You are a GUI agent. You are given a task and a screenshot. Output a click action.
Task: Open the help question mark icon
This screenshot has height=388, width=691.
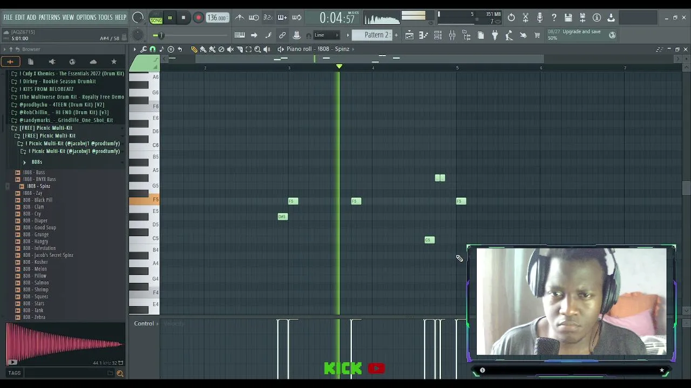[554, 18]
